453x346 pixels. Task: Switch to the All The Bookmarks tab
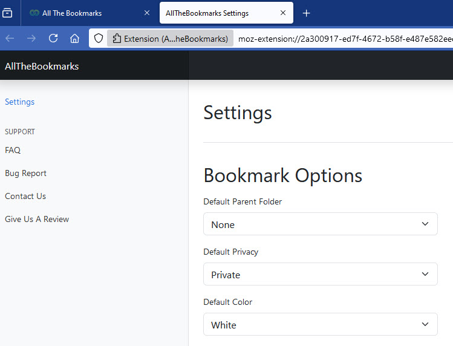[89, 13]
